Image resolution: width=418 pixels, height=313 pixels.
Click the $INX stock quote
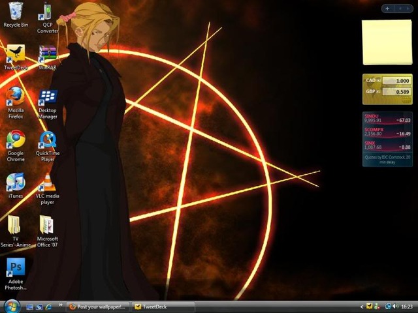click(x=387, y=145)
